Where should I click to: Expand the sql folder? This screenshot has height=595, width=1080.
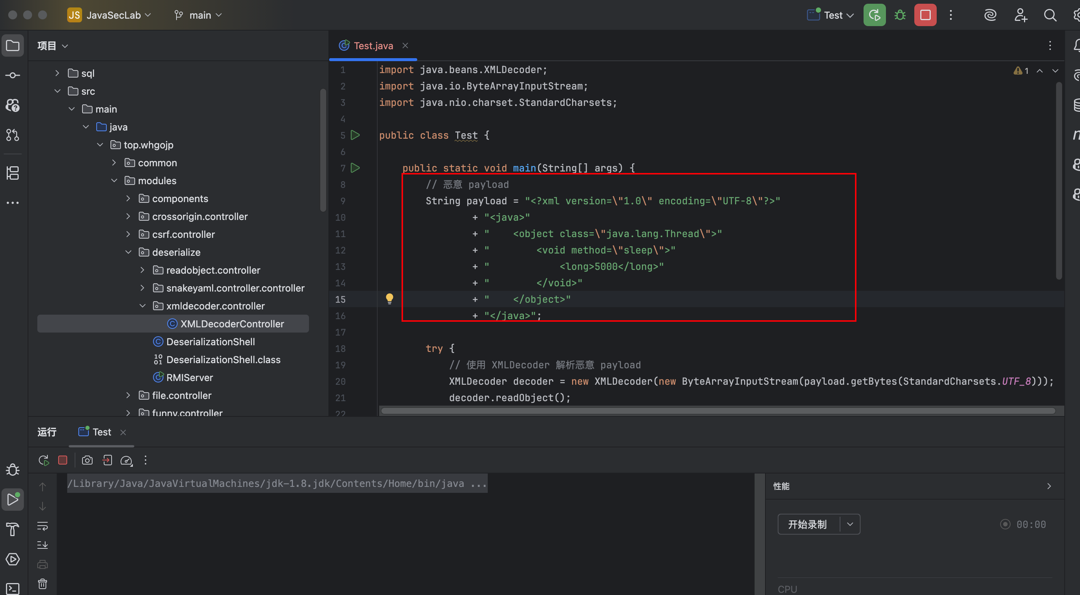click(x=57, y=73)
